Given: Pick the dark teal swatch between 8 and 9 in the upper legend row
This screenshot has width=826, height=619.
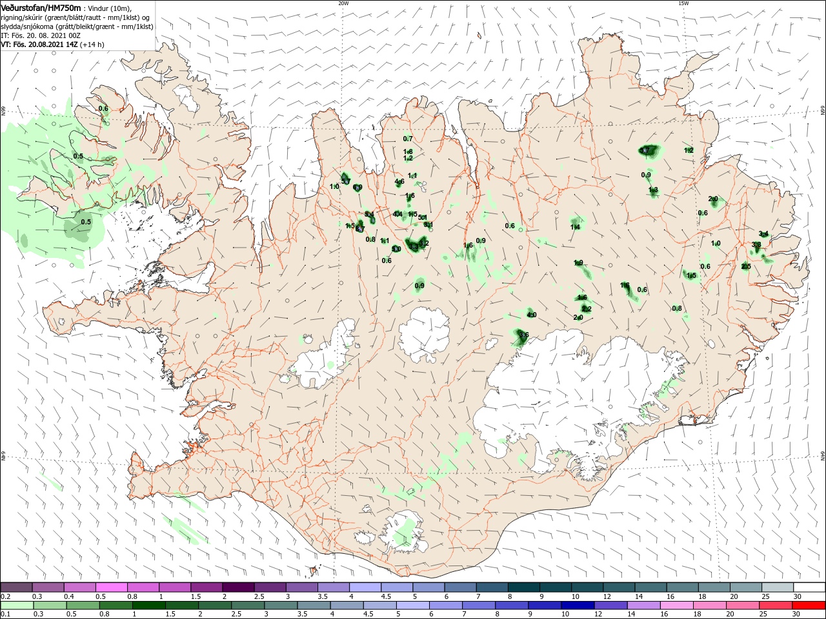Looking at the screenshot, I should pos(524,587).
